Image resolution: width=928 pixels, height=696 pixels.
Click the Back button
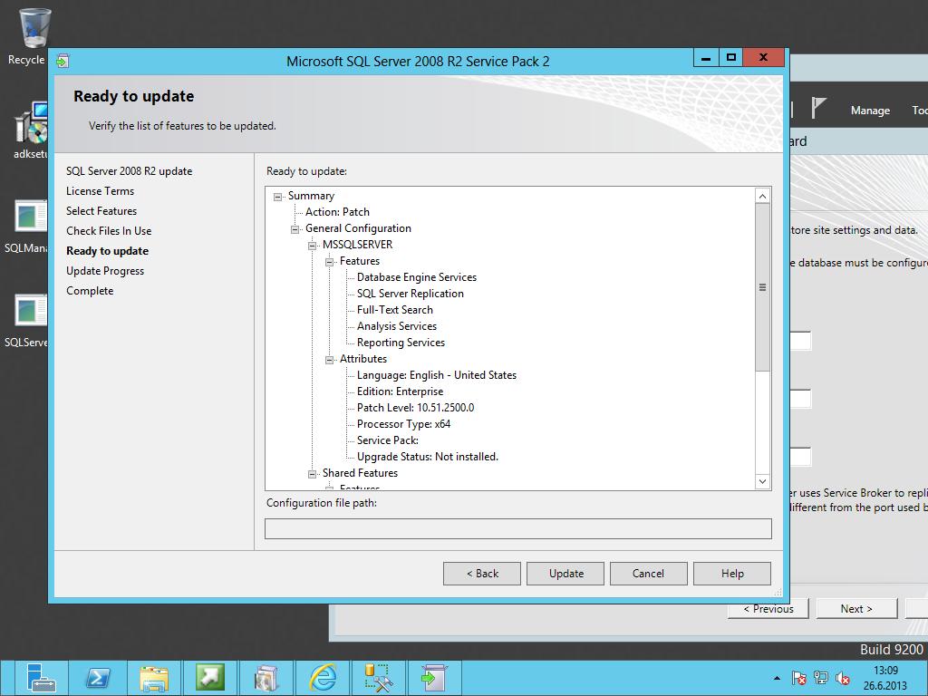pos(482,574)
